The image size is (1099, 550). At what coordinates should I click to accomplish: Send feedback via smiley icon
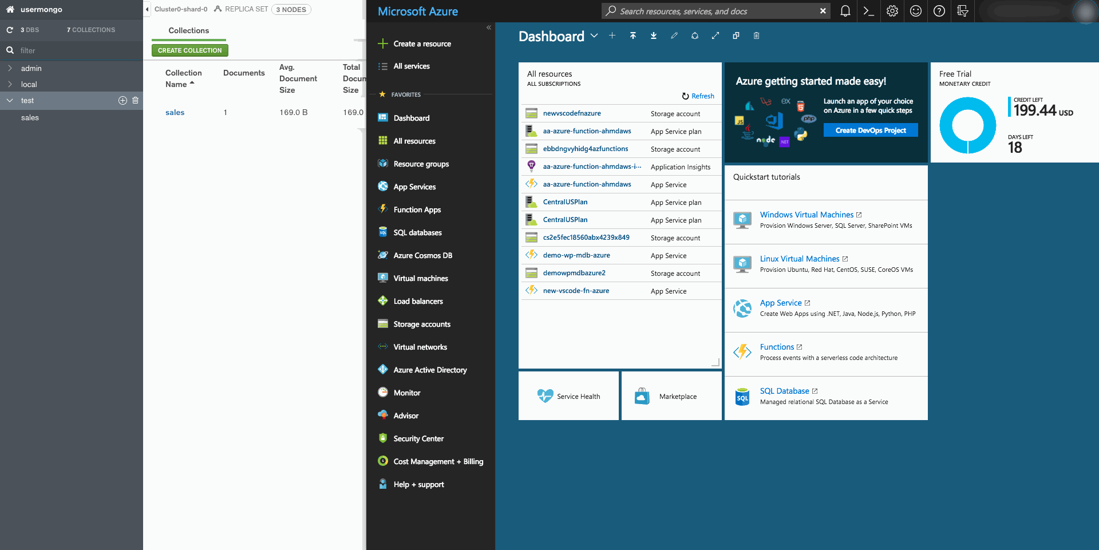915,11
